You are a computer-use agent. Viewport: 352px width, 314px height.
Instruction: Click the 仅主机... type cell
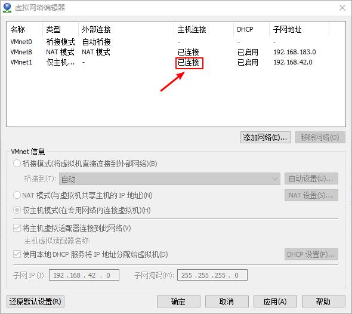click(60, 62)
